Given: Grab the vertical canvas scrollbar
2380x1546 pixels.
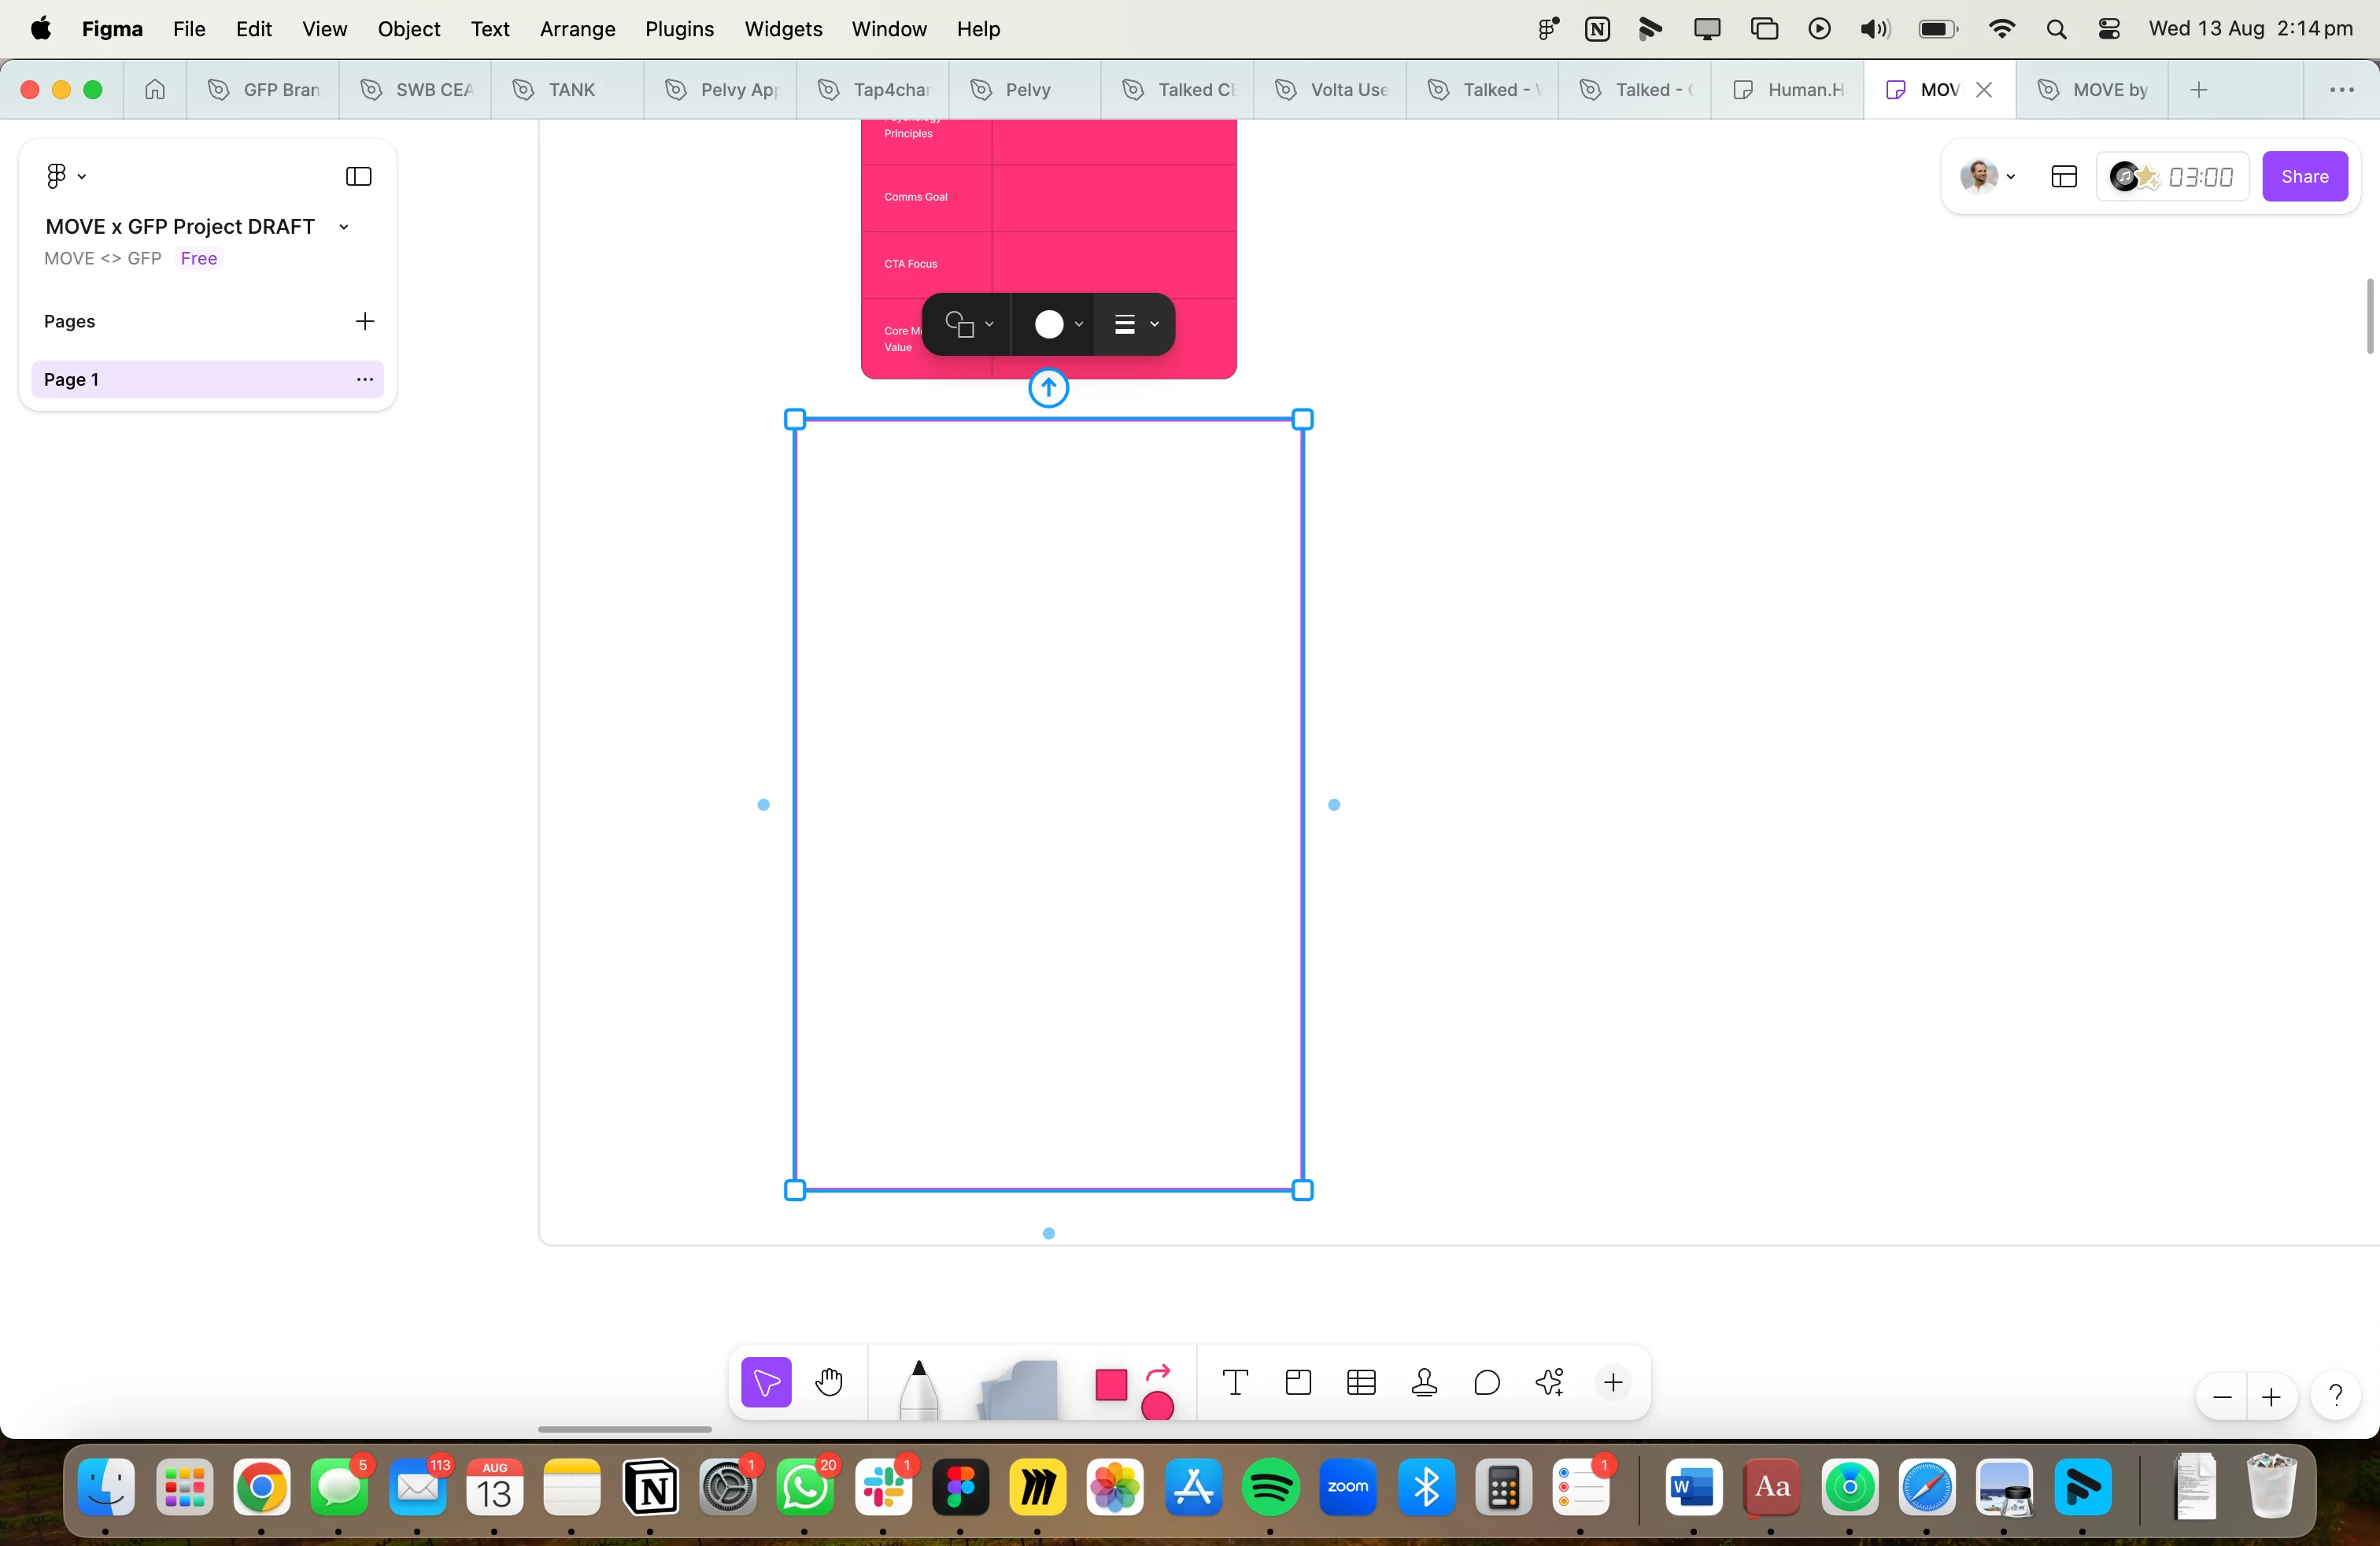Looking at the screenshot, I should pyautogui.click(x=2369, y=316).
